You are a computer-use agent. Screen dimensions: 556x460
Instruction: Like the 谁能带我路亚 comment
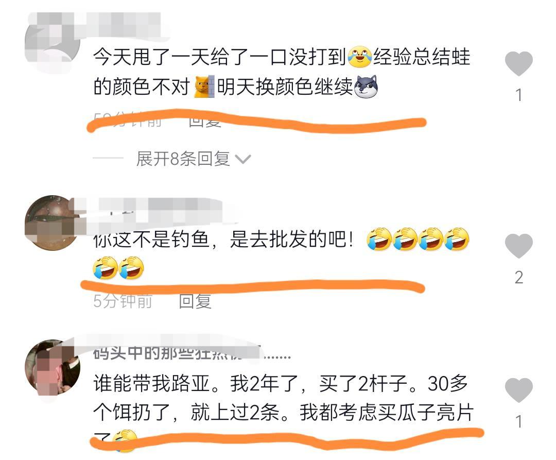(519, 390)
